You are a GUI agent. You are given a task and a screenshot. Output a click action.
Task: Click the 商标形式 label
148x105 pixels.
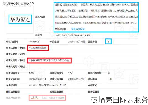click(92, 85)
